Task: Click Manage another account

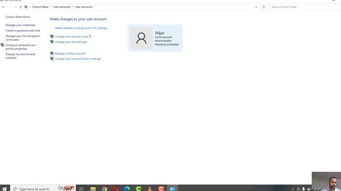Action: point(70,54)
